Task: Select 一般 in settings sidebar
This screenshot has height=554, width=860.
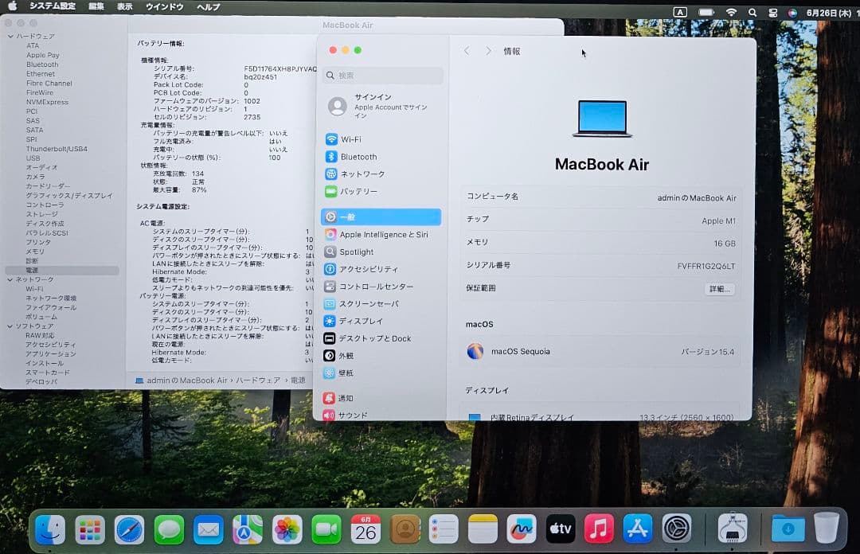Action: (x=381, y=217)
